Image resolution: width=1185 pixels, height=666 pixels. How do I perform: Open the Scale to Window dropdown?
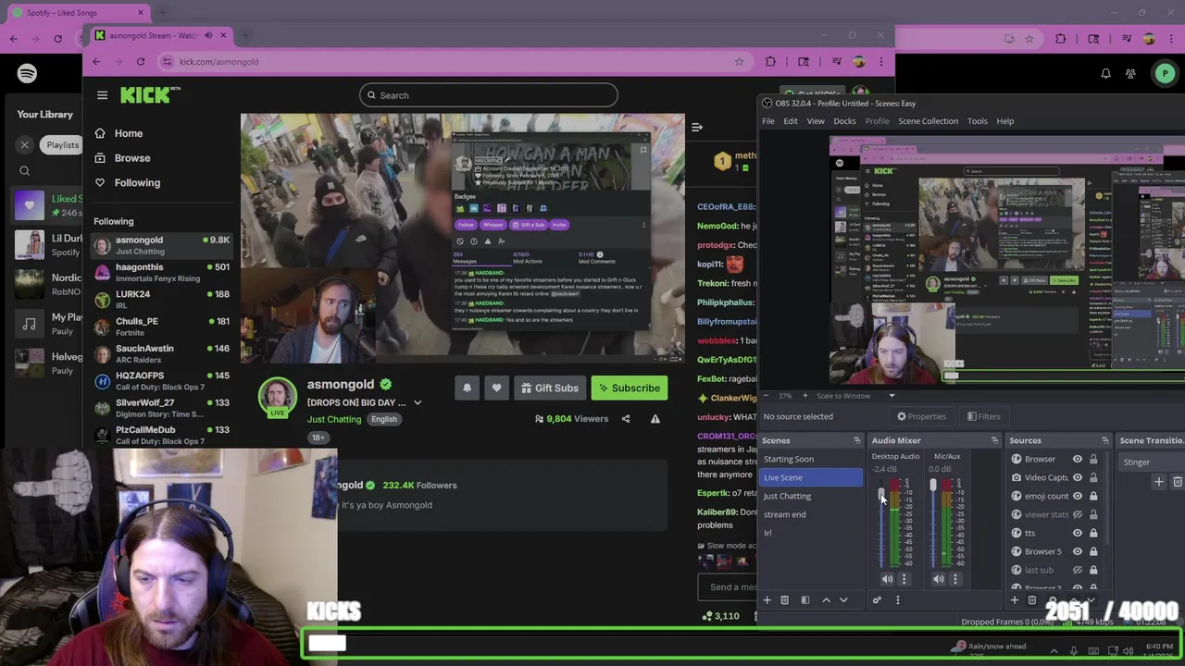click(855, 396)
